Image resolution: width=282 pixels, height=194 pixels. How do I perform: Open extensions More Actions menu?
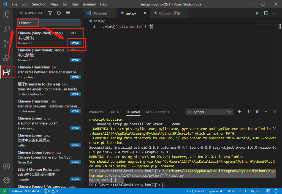pos(76,13)
